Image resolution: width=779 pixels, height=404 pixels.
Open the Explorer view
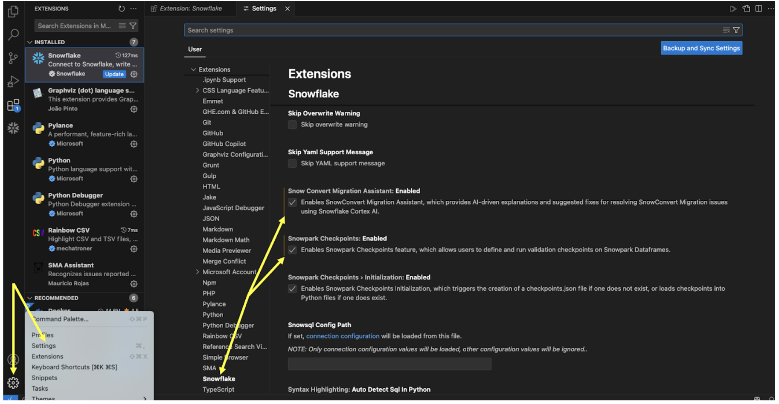pyautogui.click(x=13, y=12)
